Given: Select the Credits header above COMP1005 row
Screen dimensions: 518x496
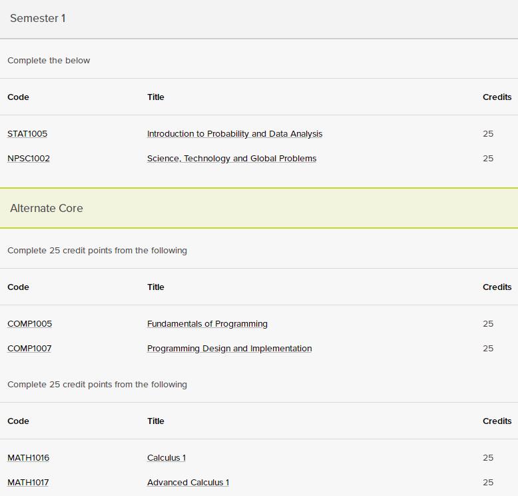Looking at the screenshot, I should [497, 287].
